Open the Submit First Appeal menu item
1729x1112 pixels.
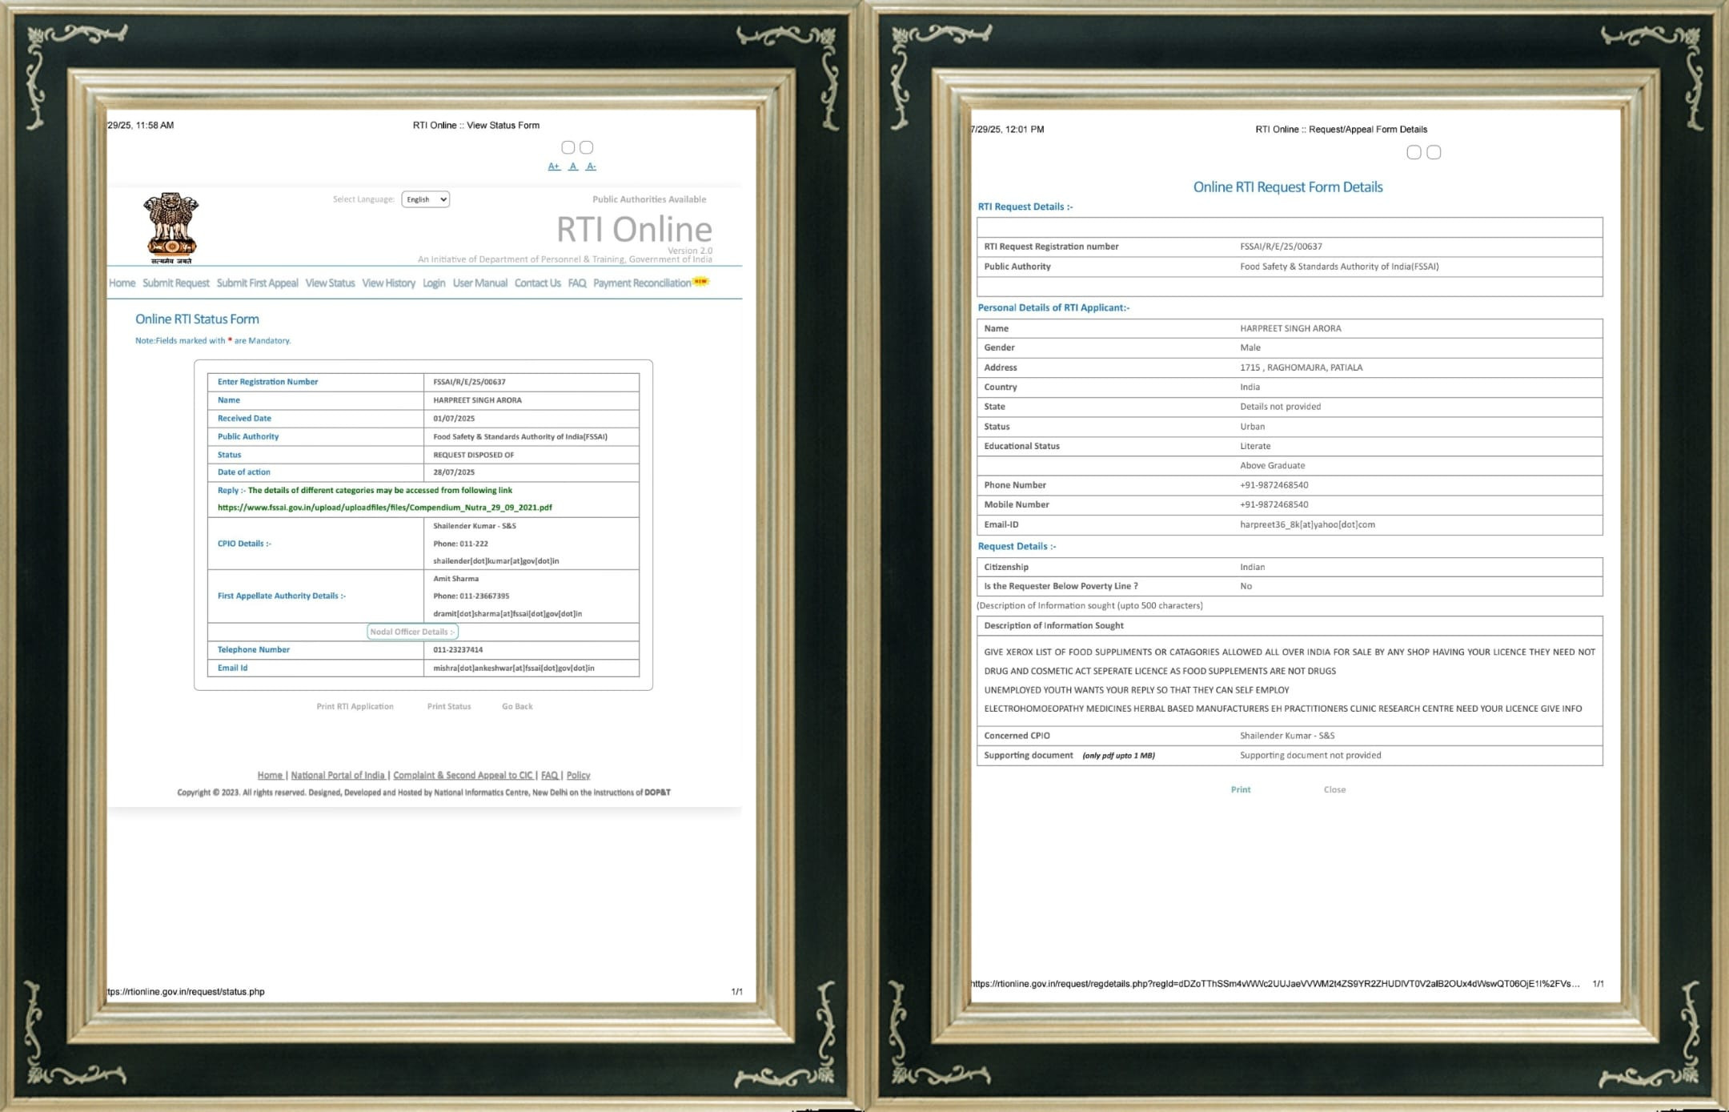[x=257, y=283]
